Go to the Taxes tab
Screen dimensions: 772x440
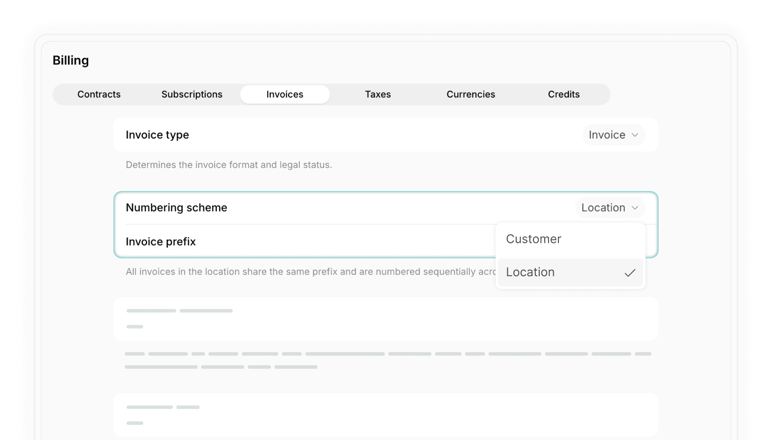point(378,95)
